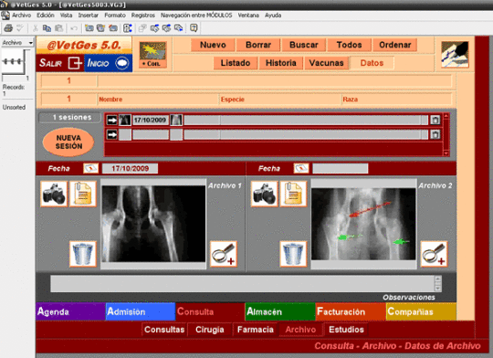
Task: Switch to the Historia tab
Action: (281, 63)
